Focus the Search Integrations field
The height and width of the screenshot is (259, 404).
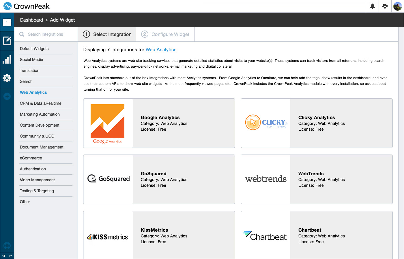46,34
